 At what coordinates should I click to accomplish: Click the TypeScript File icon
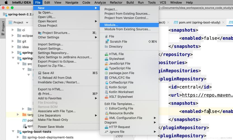click(x=106, y=68)
